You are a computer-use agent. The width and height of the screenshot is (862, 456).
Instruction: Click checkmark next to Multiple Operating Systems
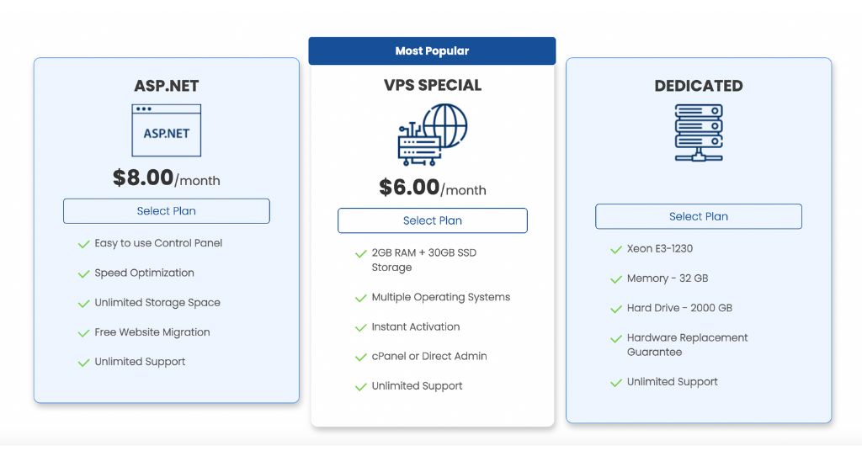[x=360, y=298]
